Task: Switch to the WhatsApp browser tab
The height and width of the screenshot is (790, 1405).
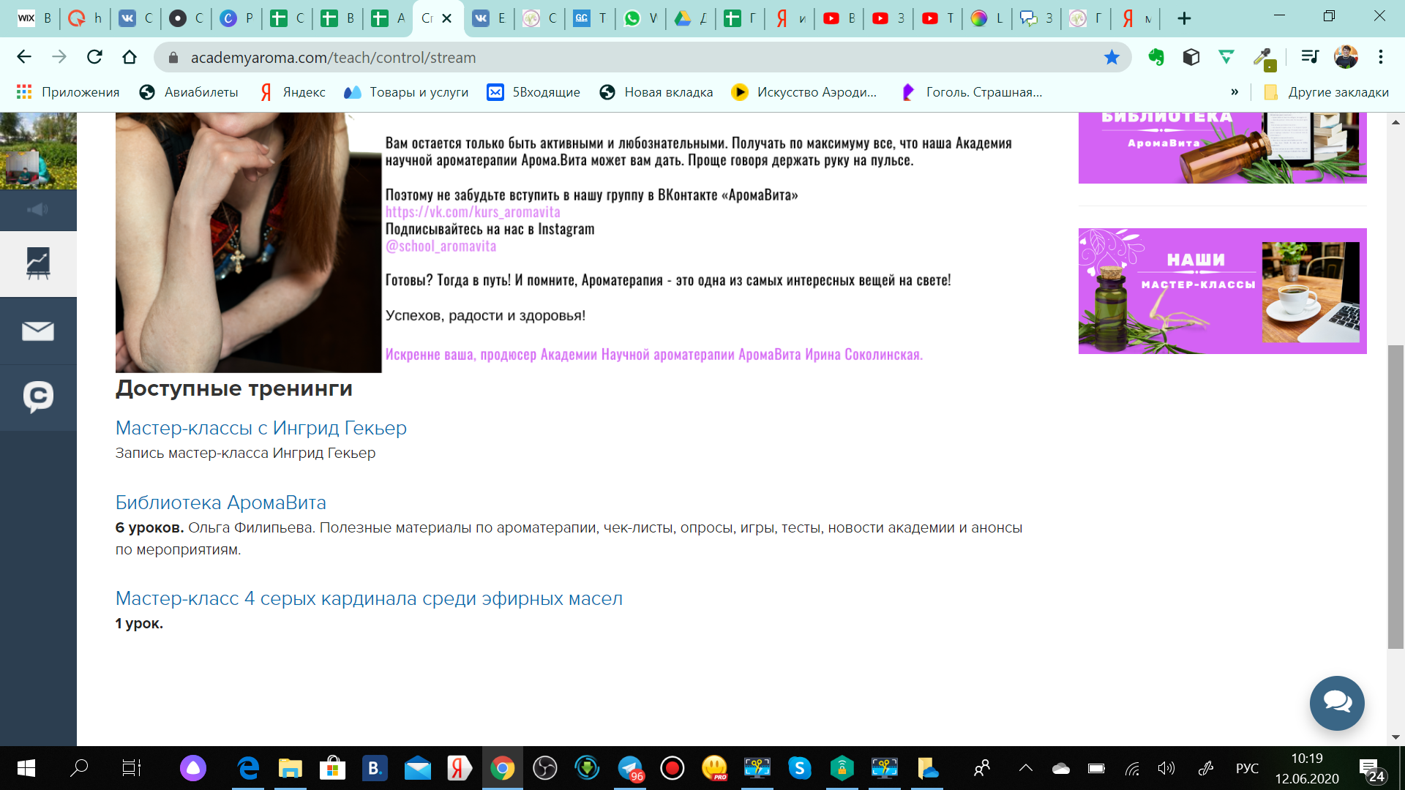Action: 640,18
